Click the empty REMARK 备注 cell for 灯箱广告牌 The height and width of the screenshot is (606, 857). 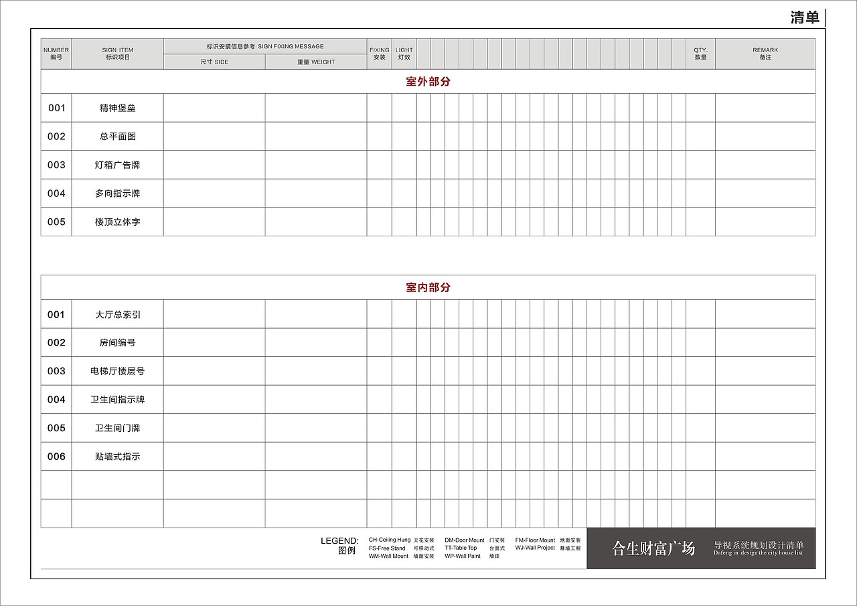tap(767, 164)
